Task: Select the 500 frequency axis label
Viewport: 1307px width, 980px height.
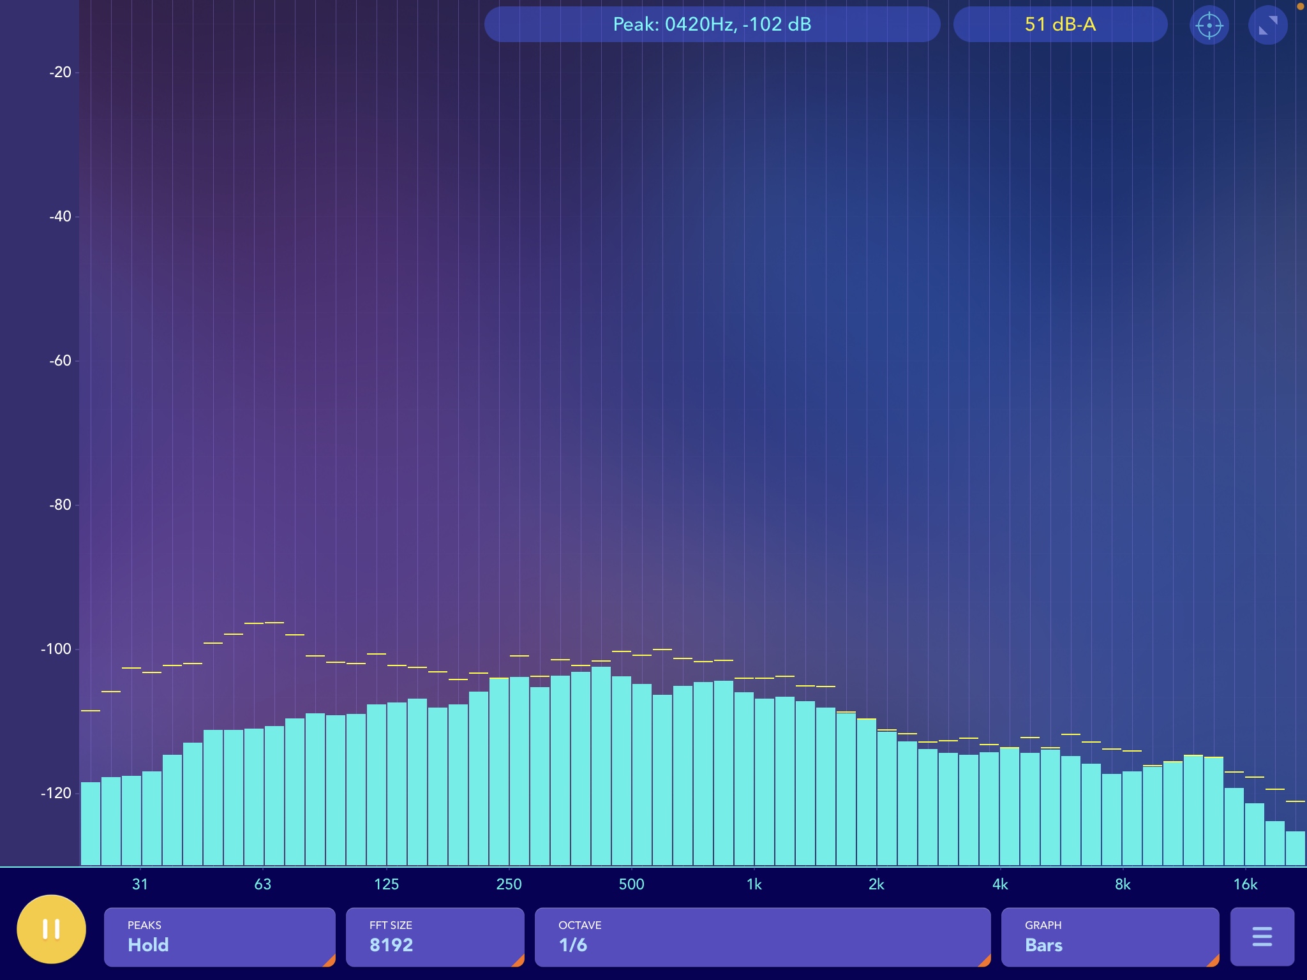Action: click(631, 884)
